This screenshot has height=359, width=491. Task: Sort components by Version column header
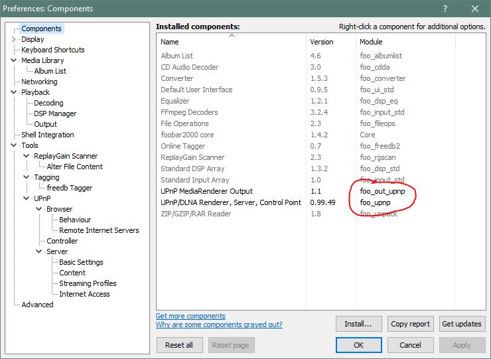point(331,42)
